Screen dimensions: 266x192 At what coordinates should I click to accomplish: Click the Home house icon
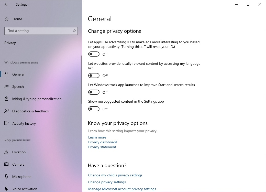pos(7,19)
